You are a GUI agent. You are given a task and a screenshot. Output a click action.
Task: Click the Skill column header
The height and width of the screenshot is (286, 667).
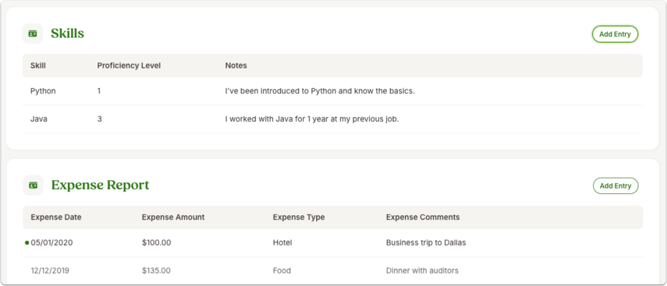coord(38,66)
